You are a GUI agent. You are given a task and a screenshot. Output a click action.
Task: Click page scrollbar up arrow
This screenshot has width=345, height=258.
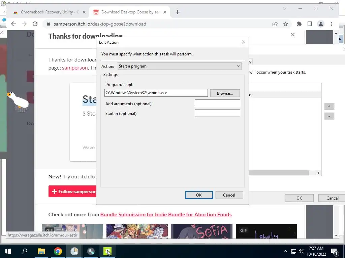coord(336,33)
